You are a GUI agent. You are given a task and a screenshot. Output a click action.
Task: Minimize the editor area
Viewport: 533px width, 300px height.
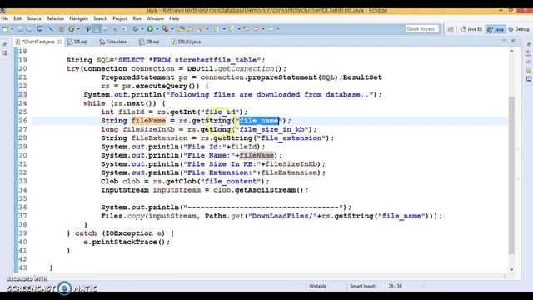click(504, 41)
